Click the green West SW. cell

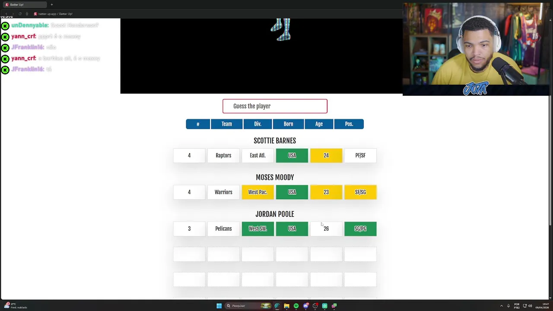click(257, 229)
